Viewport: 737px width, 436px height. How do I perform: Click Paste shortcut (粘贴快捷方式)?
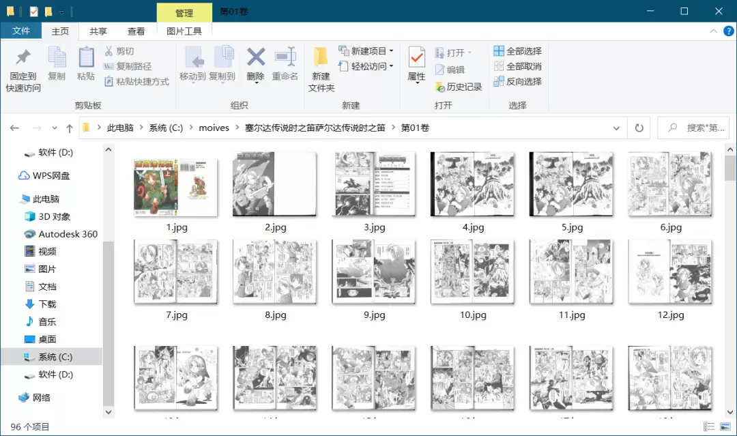click(x=136, y=81)
